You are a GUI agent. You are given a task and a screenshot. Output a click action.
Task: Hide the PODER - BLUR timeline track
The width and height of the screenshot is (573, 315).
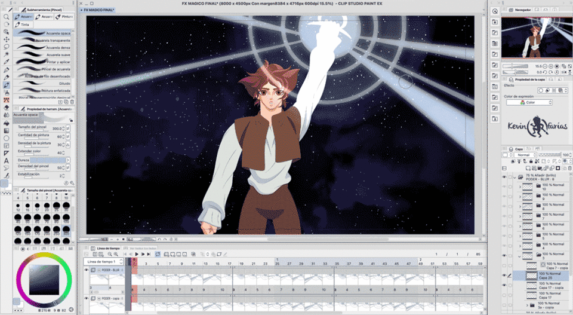tap(87, 270)
